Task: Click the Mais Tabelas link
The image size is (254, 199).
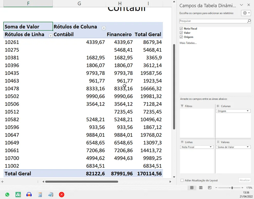Action: tap(188, 43)
